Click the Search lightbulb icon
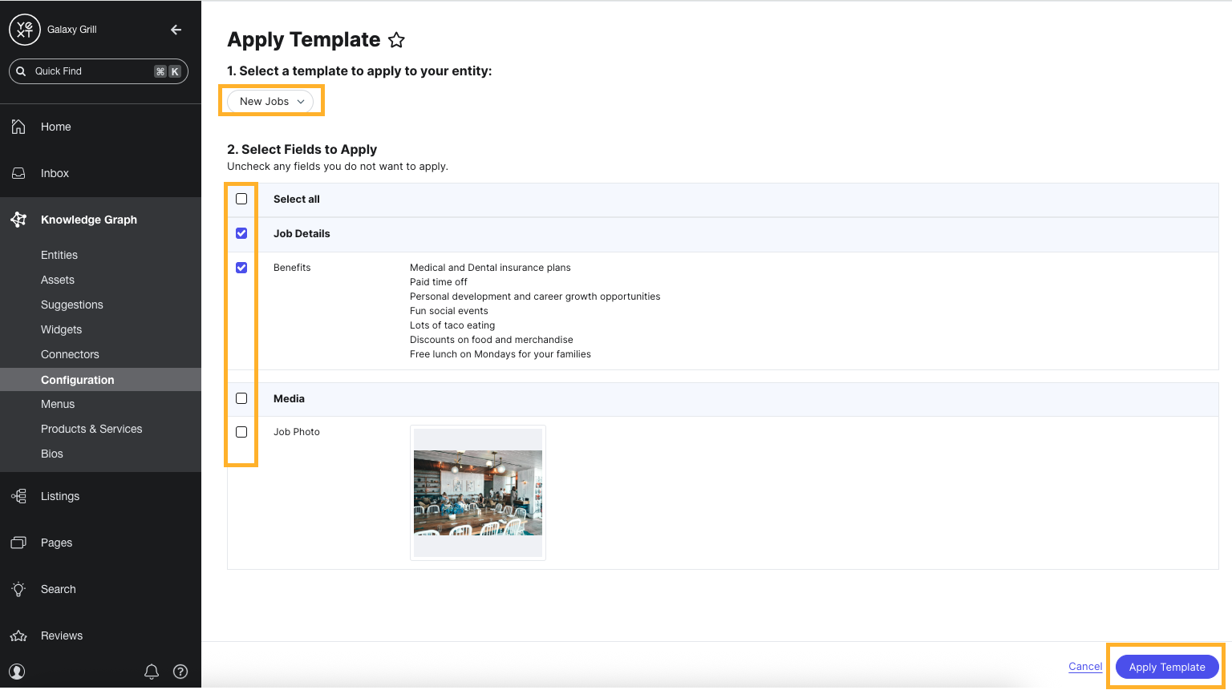The image size is (1232, 690). 18,589
